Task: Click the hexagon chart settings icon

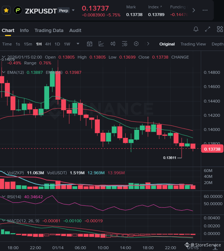Action: coord(136,44)
